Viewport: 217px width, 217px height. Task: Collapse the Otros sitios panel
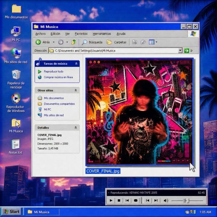click(76, 90)
